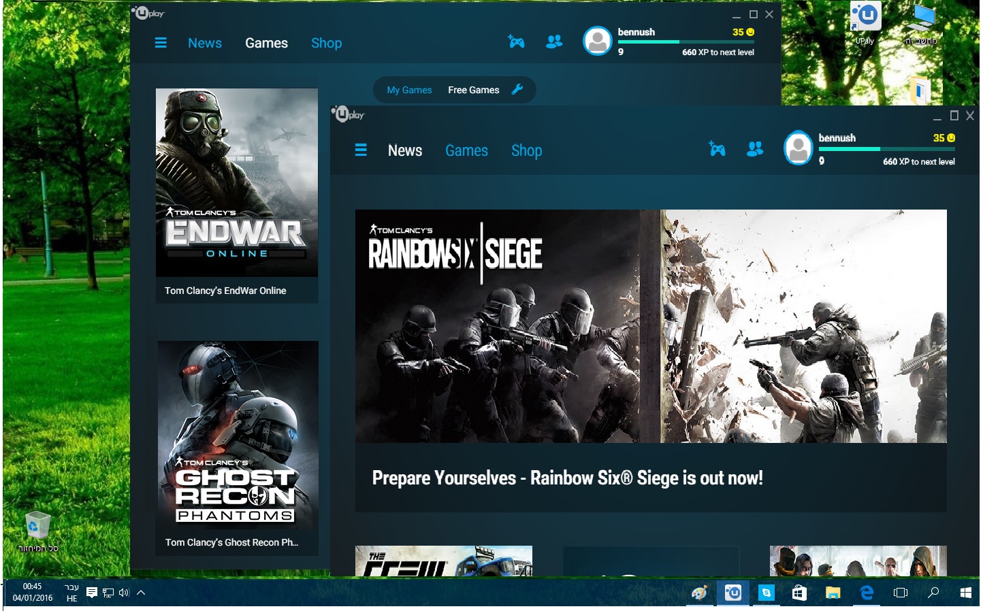983x611 pixels.
Task: Open taskbar search magnifier
Action: click(x=933, y=593)
